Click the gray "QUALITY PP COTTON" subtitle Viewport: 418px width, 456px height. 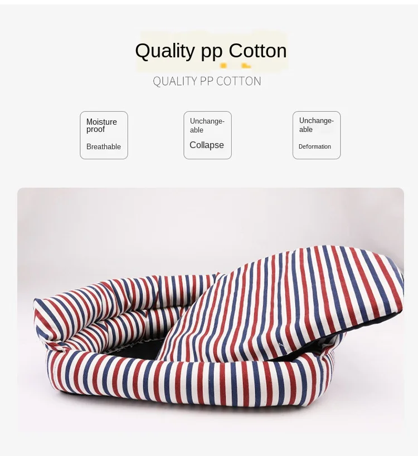point(207,81)
